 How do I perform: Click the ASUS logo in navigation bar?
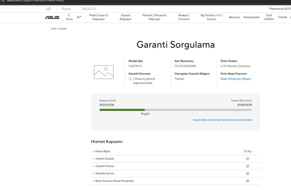(x=52, y=17)
